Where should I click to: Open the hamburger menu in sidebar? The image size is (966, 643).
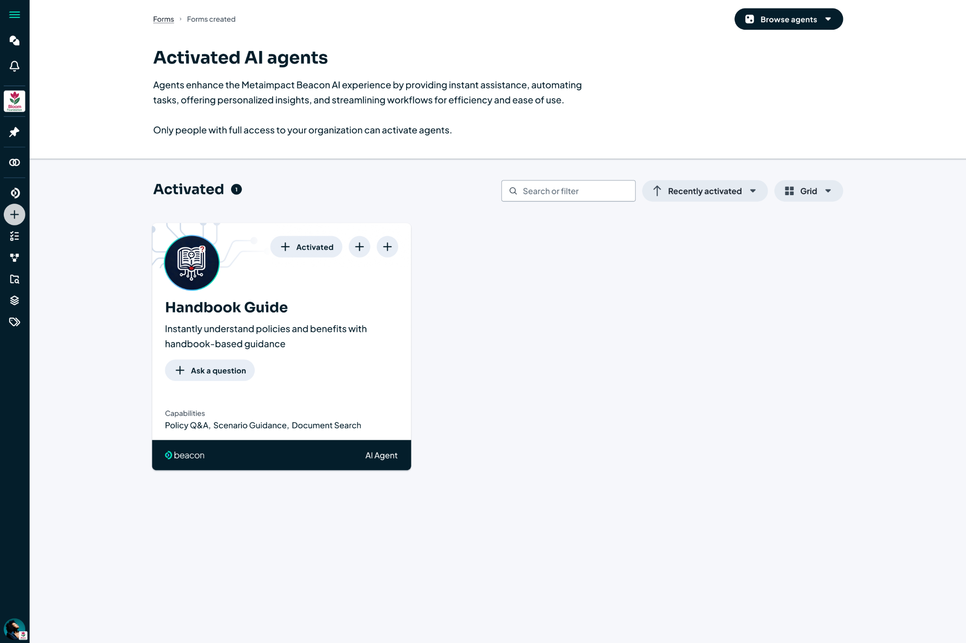[15, 15]
